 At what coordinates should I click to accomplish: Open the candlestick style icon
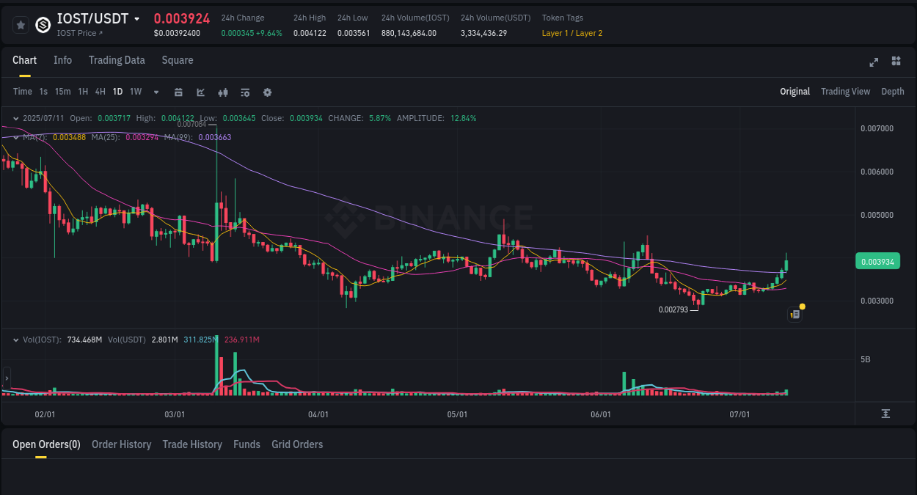click(223, 92)
